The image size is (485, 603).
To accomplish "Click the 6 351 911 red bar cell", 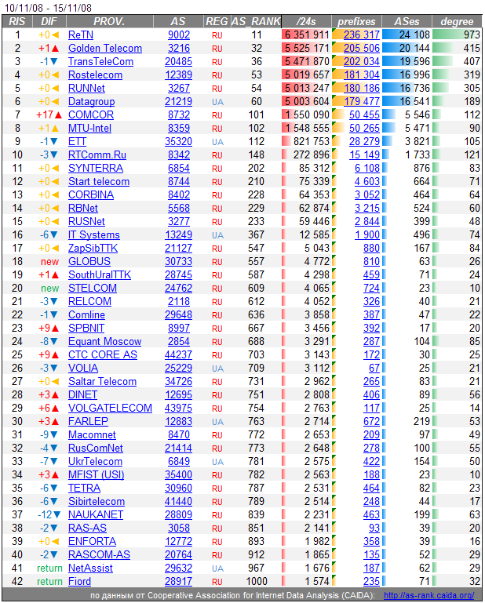I will click(306, 35).
